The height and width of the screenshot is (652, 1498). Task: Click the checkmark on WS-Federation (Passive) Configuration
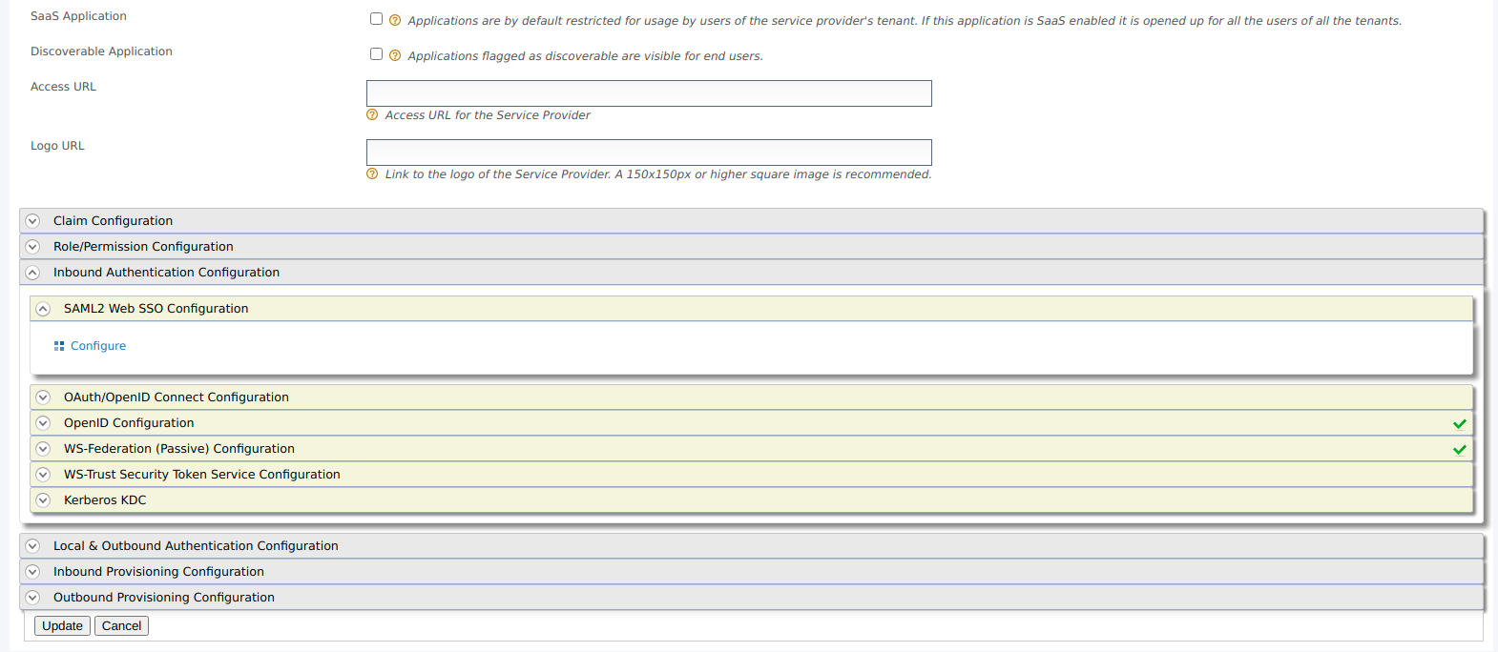(x=1458, y=449)
